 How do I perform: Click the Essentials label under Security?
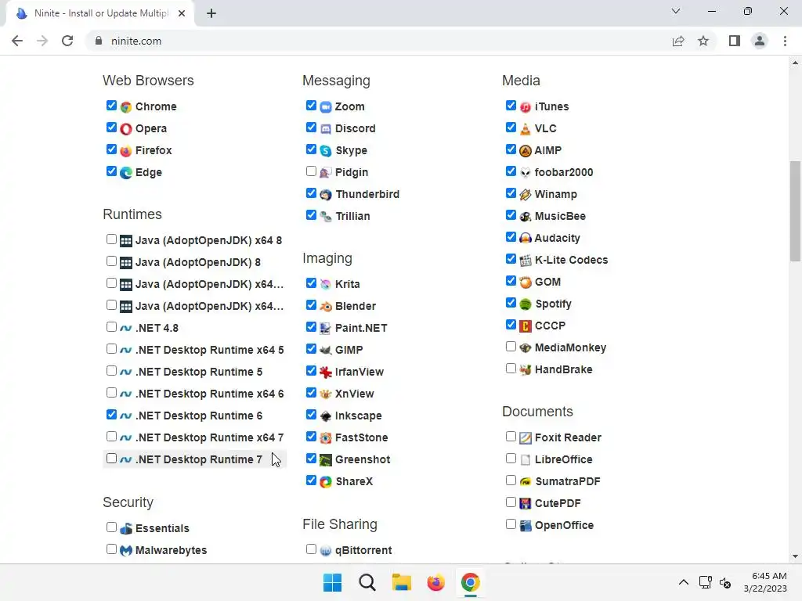click(162, 528)
